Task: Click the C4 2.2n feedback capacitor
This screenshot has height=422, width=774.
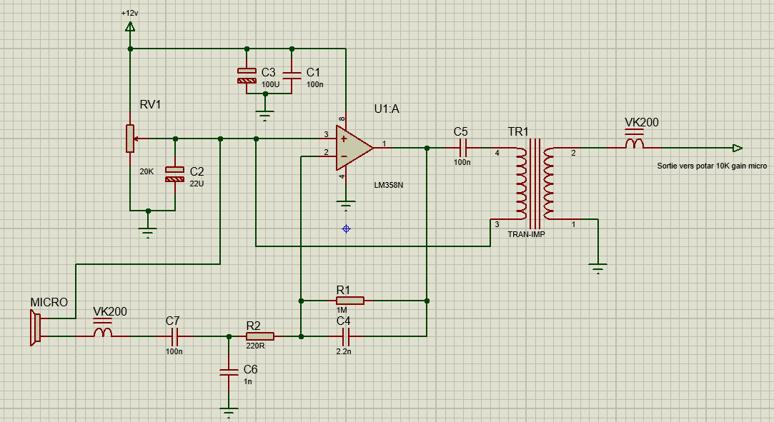Action: tap(346, 336)
